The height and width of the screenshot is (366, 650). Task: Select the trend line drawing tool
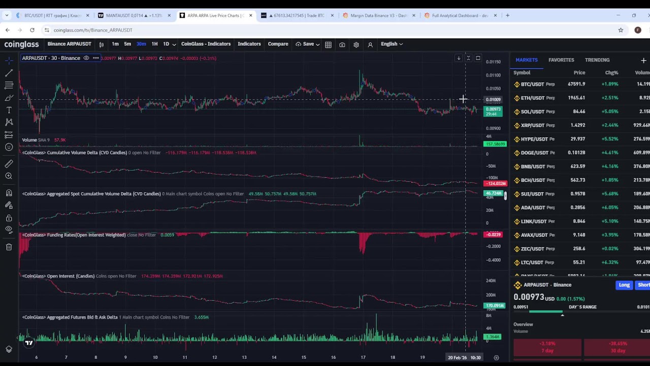[9, 73]
